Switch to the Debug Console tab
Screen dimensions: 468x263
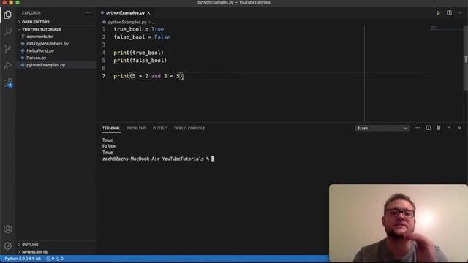pyautogui.click(x=189, y=129)
